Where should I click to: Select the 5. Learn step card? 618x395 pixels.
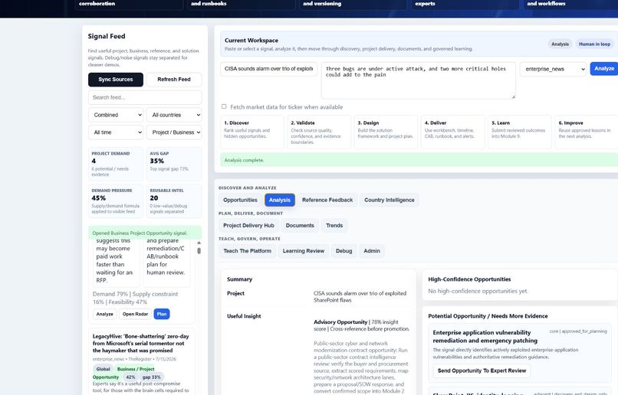[x=520, y=132]
